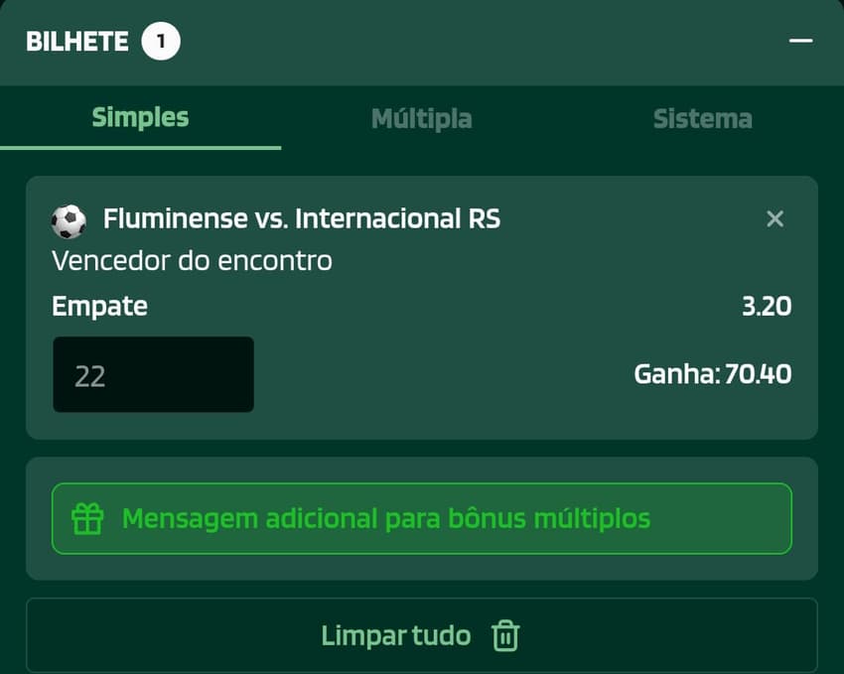
Task: Click the dash icon to collapse the bilhete
Action: 800,42
